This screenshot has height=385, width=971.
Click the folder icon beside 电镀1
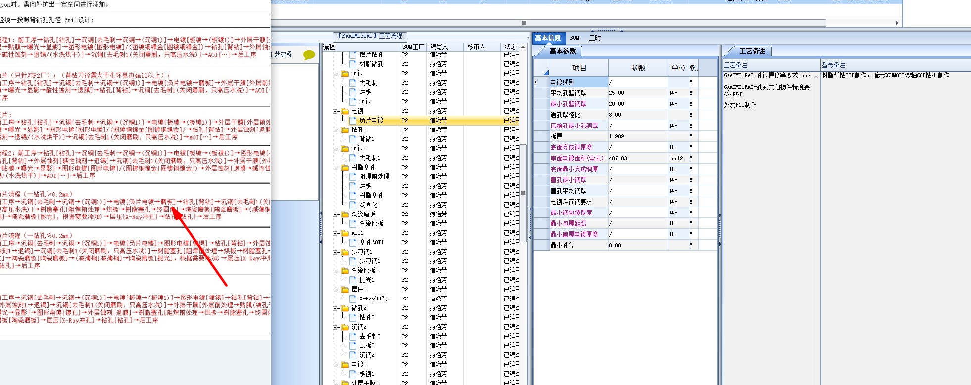[345, 364]
